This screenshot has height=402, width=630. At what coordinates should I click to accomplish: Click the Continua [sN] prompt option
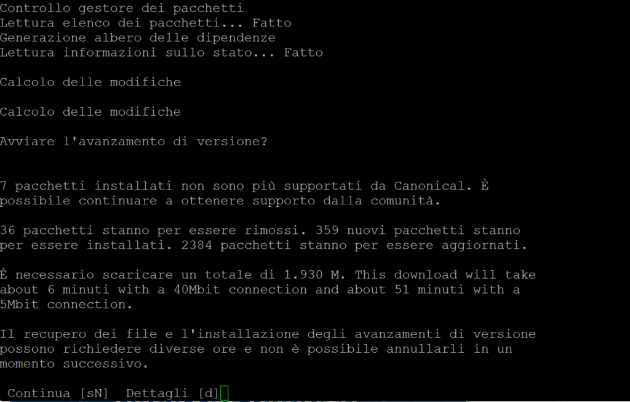[x=58, y=393]
